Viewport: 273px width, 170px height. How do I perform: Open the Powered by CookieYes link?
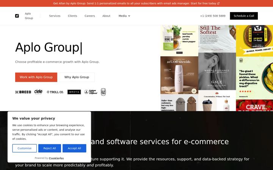(49, 158)
